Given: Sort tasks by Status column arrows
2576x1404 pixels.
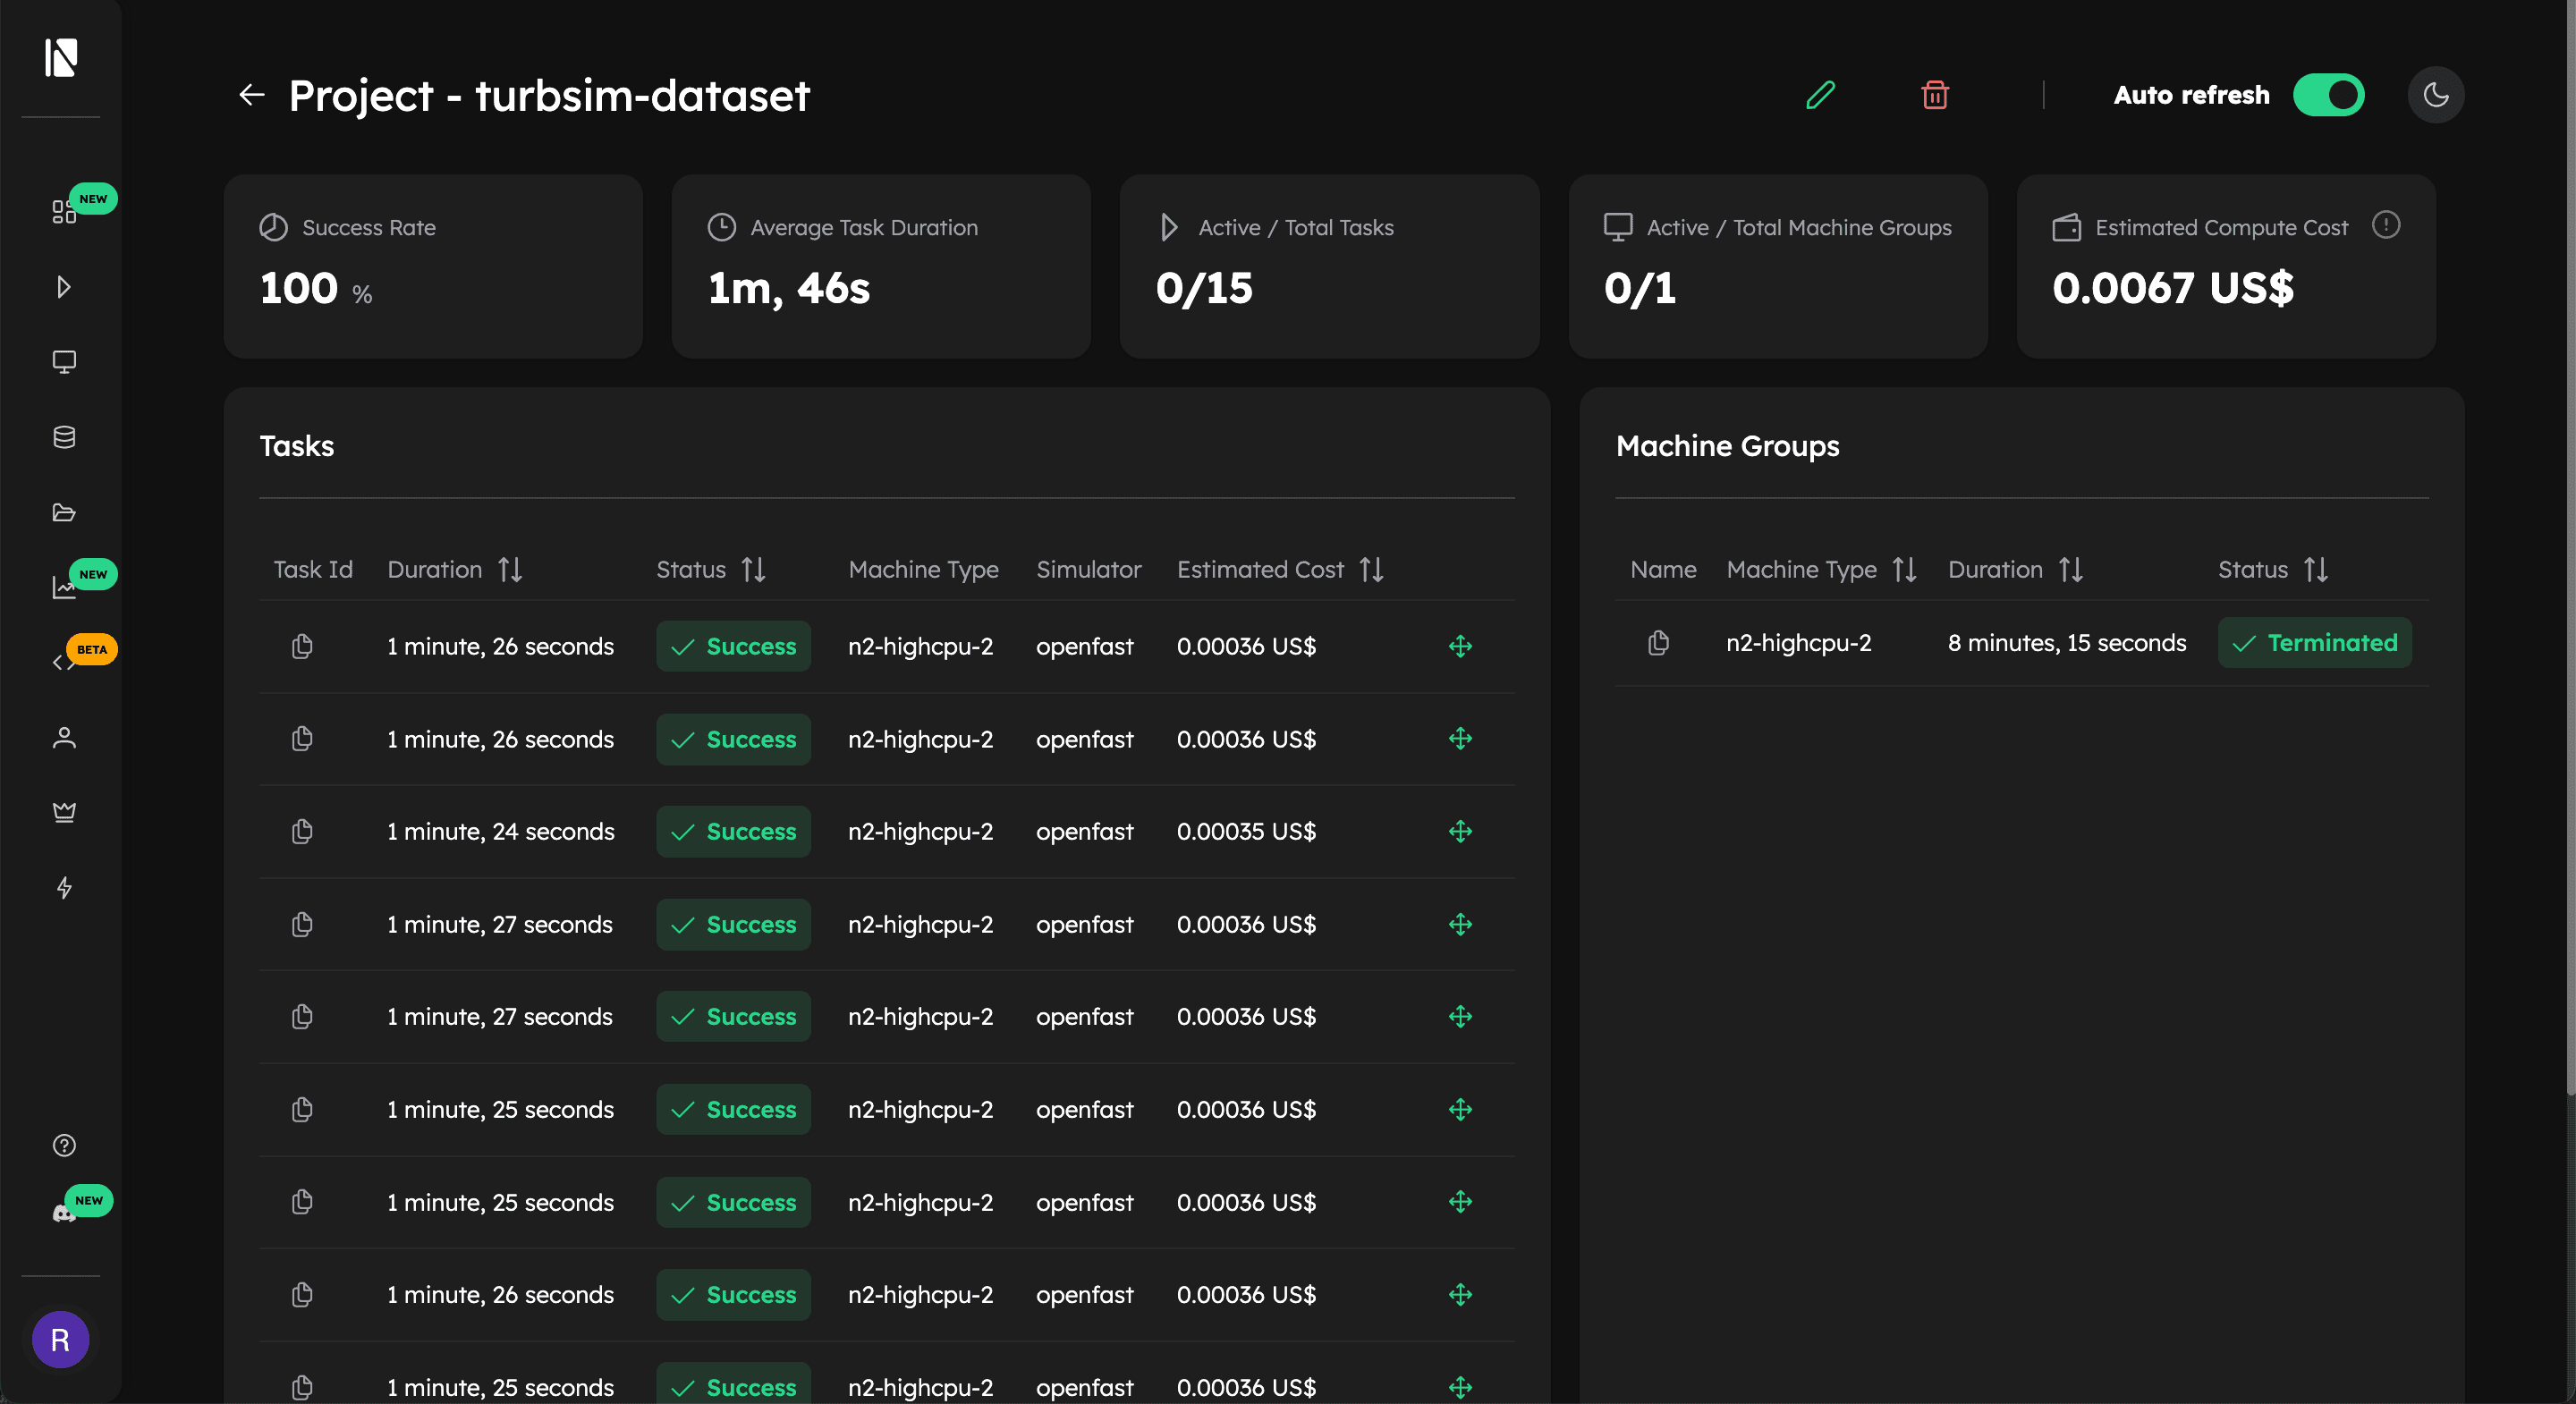Looking at the screenshot, I should pyautogui.click(x=753, y=569).
